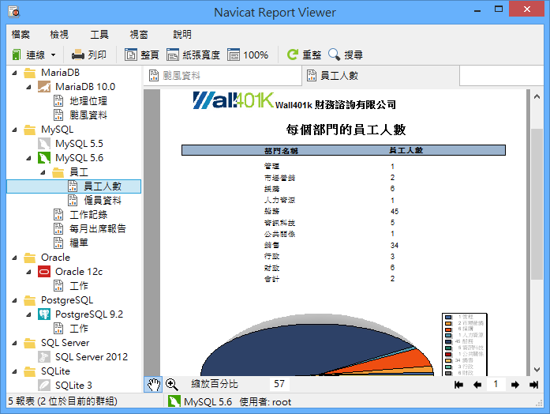
Task: Click the 連線 connection icon
Action: pyautogui.click(x=16, y=55)
